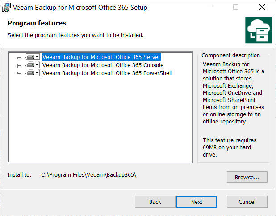276x216 pixels.
Task: Click the installer icon in the title bar
Action: [x=7, y=8]
